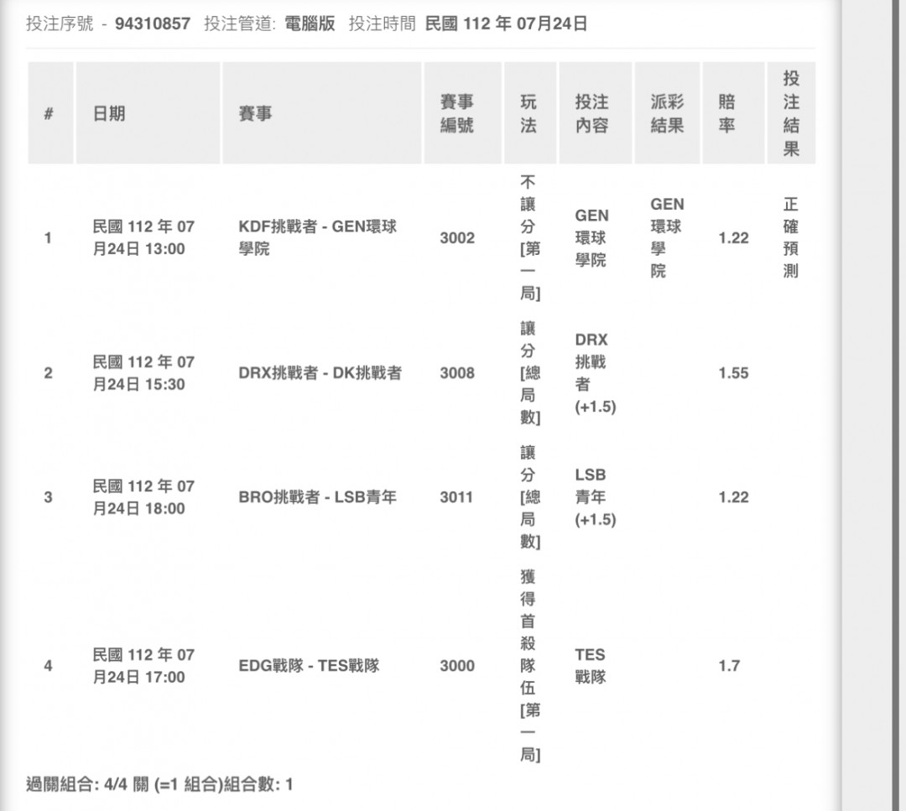Click the date cell ending in 17:00
Screen dimensions: 906x811
pos(144,666)
